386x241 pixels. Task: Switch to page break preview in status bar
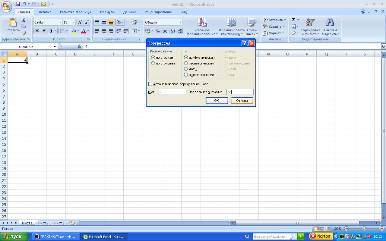click(327, 229)
